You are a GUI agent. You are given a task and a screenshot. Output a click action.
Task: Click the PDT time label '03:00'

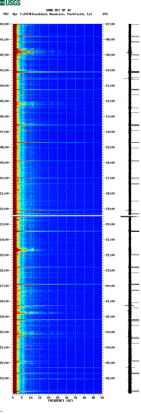click(x=5, y=70)
